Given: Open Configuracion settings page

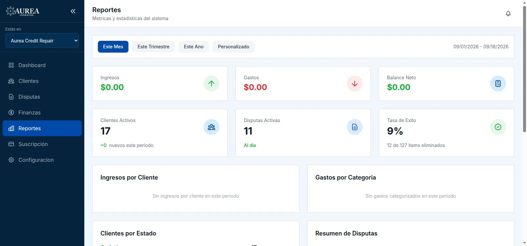Looking at the screenshot, I should click(42, 160).
